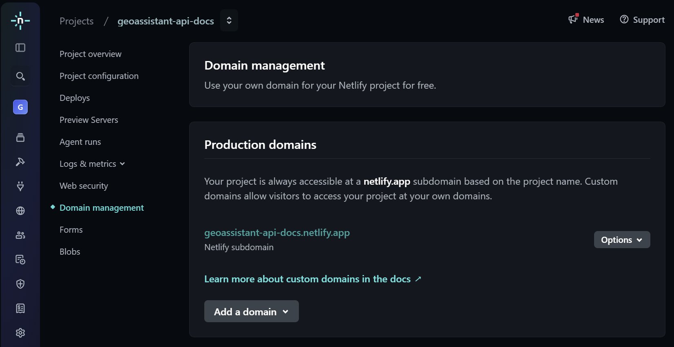Open Learn more about custom domains link
The width and height of the screenshot is (674, 347).
tap(312, 279)
